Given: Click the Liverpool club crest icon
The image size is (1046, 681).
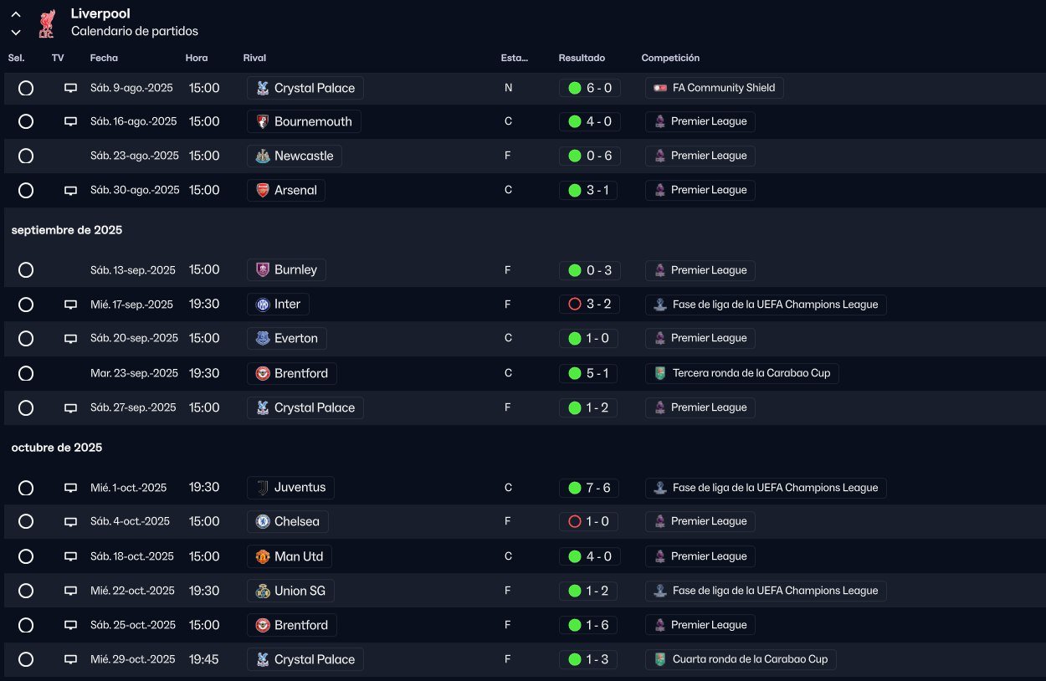Looking at the screenshot, I should coord(47,23).
